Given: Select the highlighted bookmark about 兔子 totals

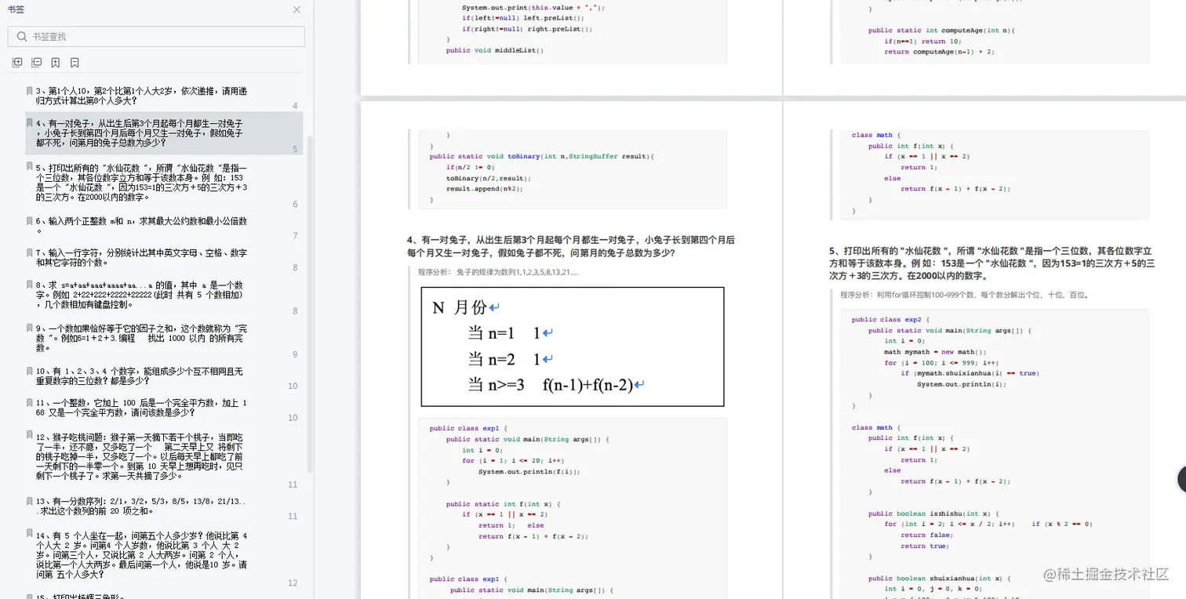Looking at the screenshot, I should click(157, 133).
